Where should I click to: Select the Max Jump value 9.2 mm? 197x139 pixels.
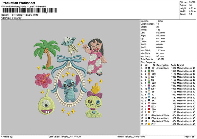160,56
